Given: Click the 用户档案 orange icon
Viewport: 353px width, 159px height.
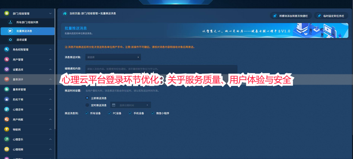Looking at the screenshot, I should (x=7, y=119).
